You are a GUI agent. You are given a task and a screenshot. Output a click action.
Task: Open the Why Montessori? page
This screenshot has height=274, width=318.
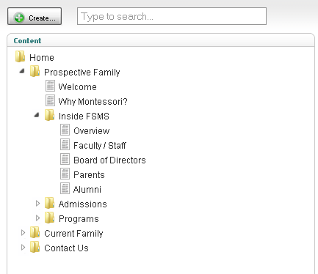[x=93, y=102]
